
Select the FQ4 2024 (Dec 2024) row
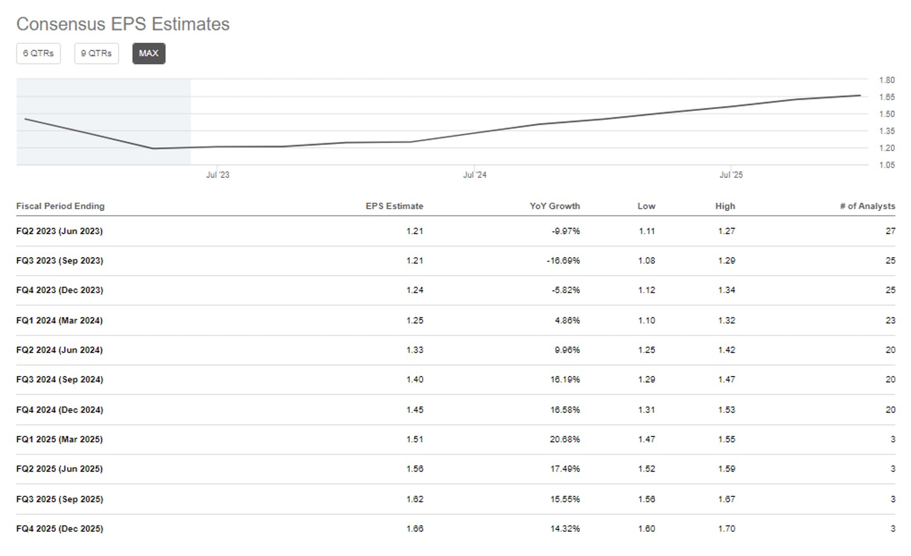coord(455,410)
